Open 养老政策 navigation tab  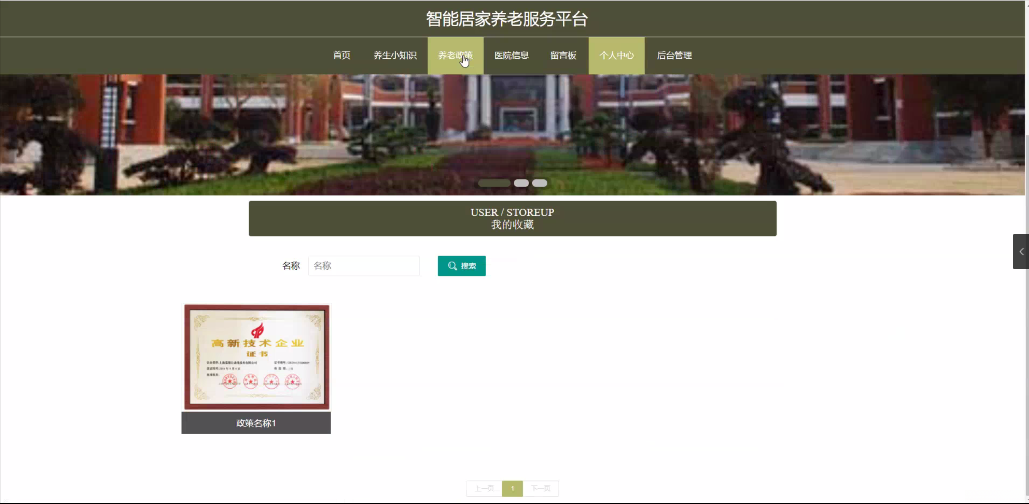coord(455,55)
